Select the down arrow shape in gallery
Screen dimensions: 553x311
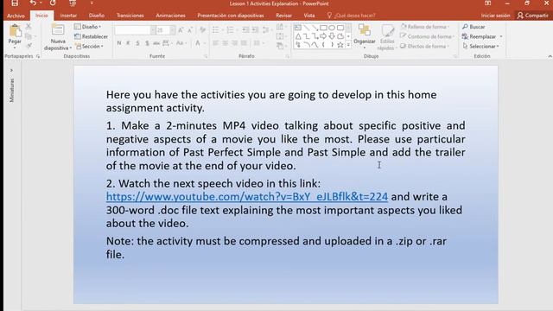click(x=332, y=36)
